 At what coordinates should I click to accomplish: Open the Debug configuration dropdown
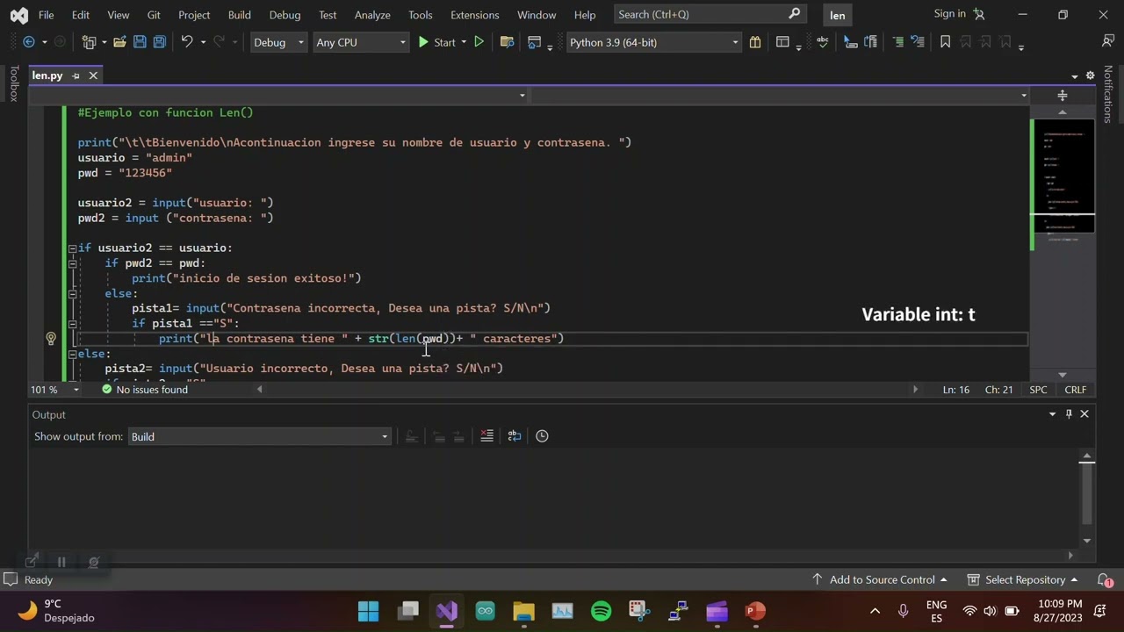(277, 42)
